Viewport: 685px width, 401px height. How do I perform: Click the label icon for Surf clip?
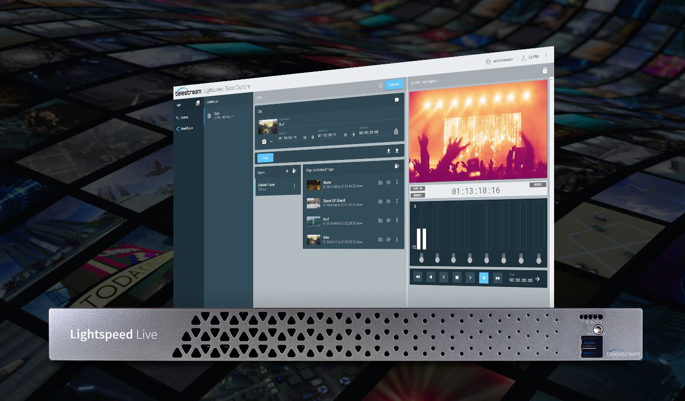tap(388, 220)
